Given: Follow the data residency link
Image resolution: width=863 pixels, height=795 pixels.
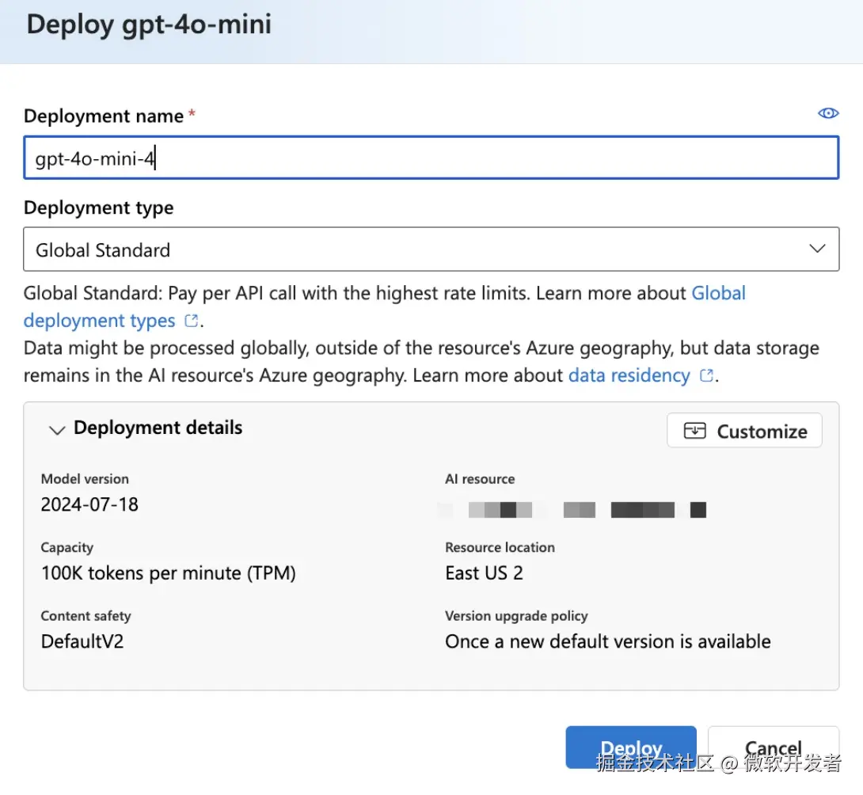Looking at the screenshot, I should (629, 375).
